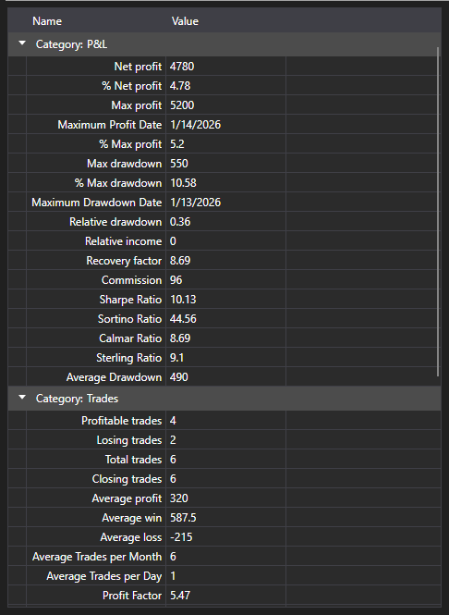The image size is (449, 615).
Task: Select the Total trades value 6
Action: pos(173,460)
